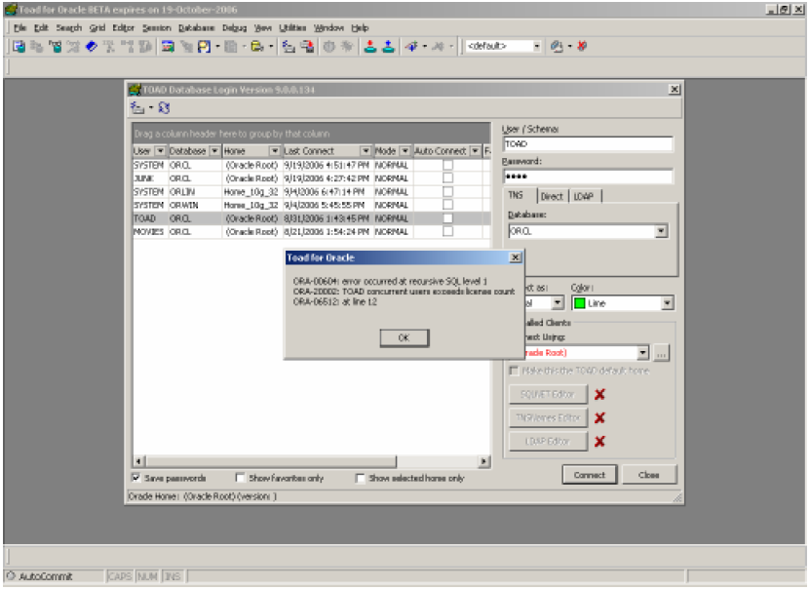Screen dimensions: 810x590
Task: Switch to the Direct tab
Action: (x=552, y=196)
